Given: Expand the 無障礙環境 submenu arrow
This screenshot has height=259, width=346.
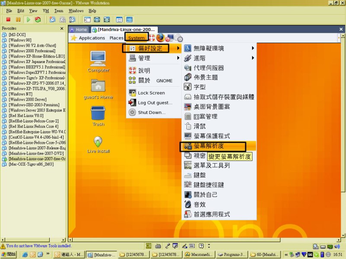Looking at the screenshot, I should [x=253, y=48].
